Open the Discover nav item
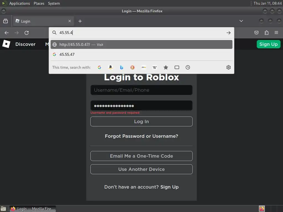 [x=25, y=44]
